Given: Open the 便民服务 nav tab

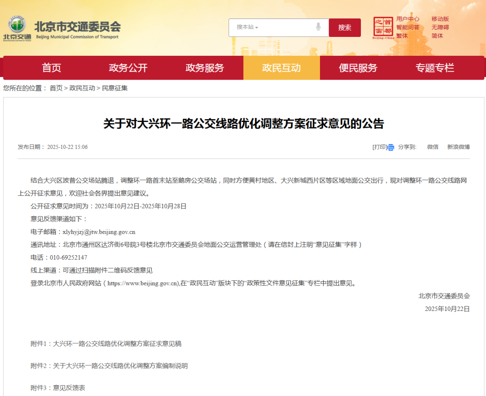Looking at the screenshot, I should tap(358, 68).
